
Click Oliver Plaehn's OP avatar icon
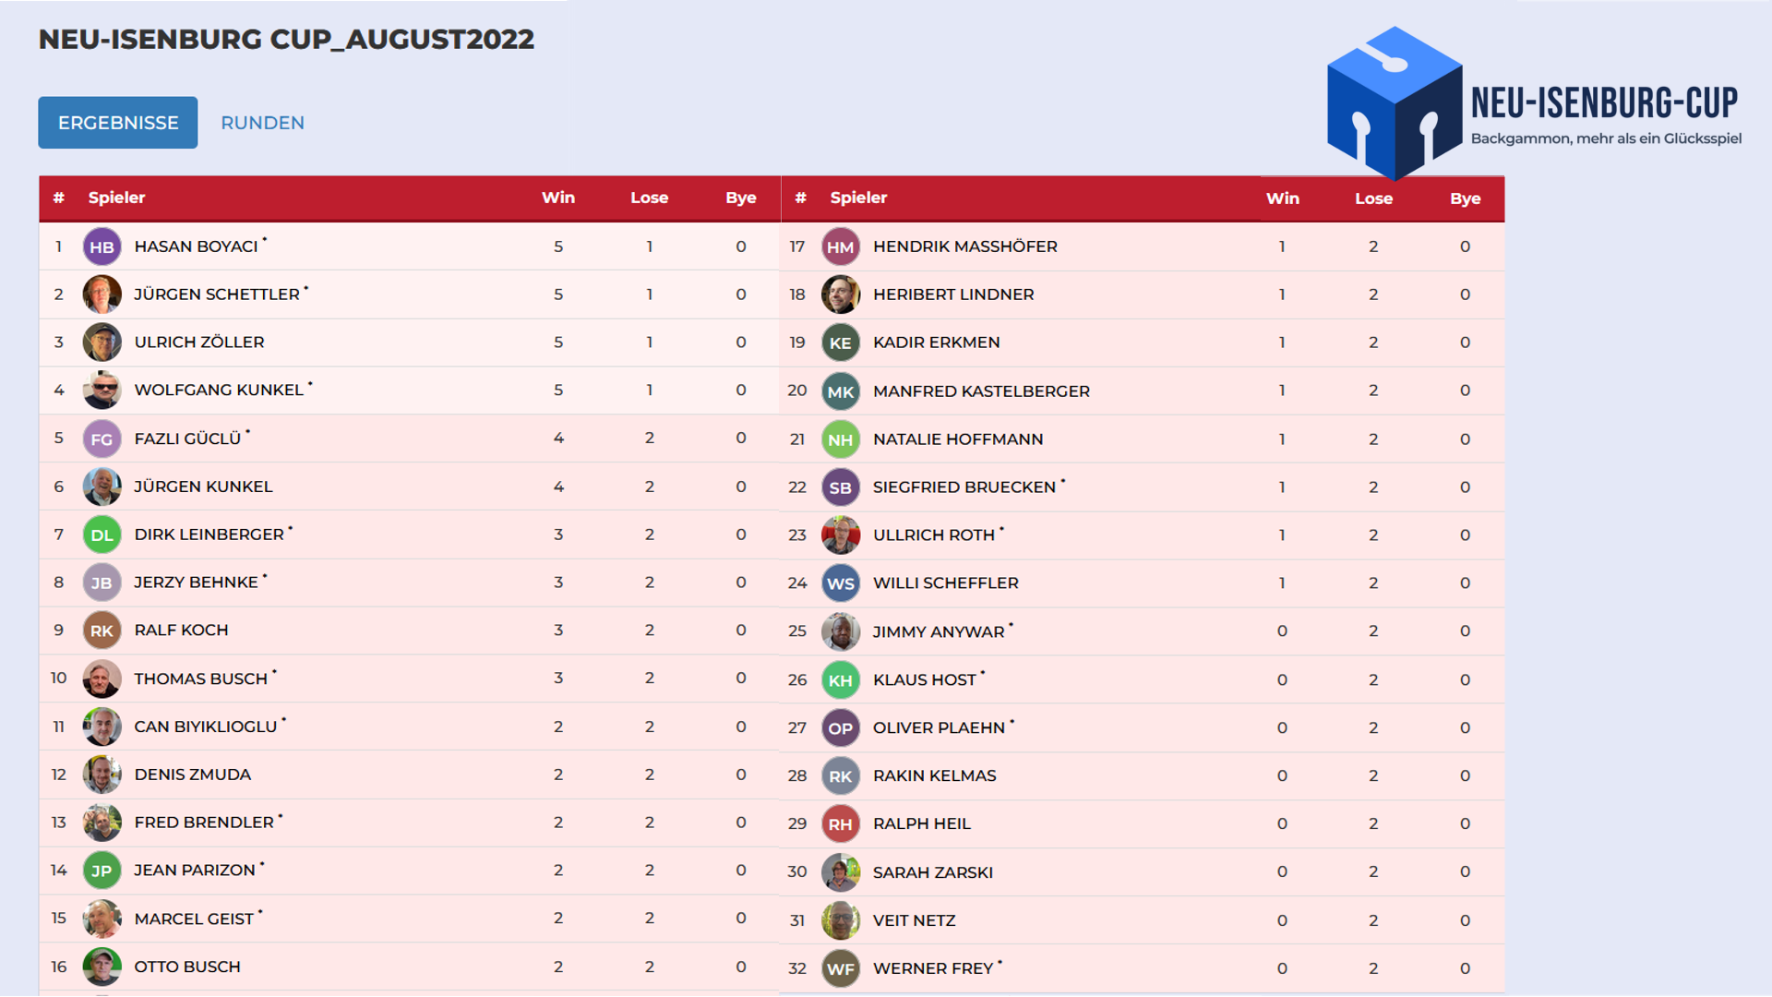(x=840, y=728)
